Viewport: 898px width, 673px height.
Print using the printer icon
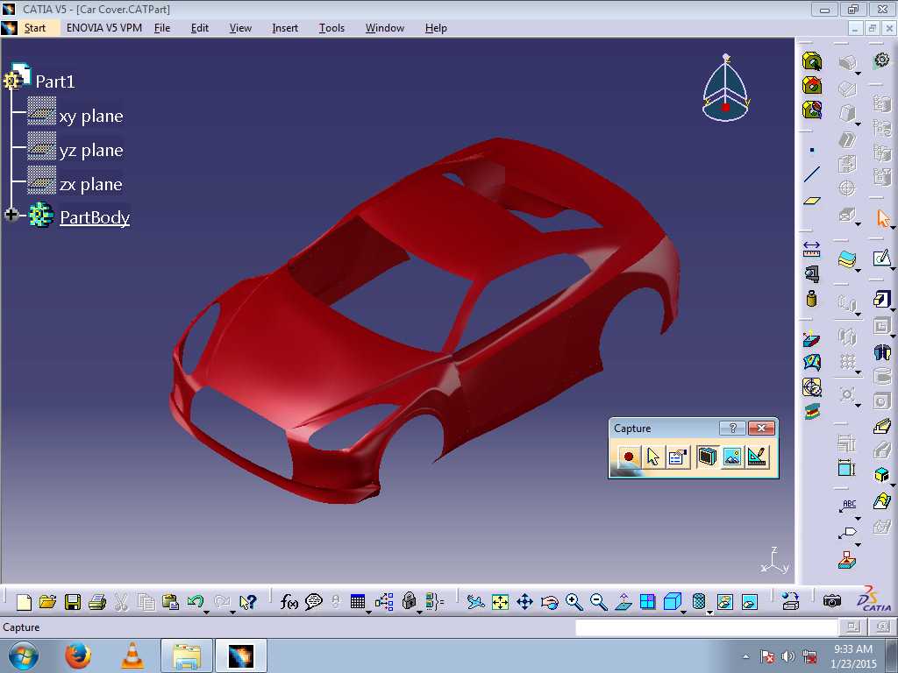click(97, 602)
